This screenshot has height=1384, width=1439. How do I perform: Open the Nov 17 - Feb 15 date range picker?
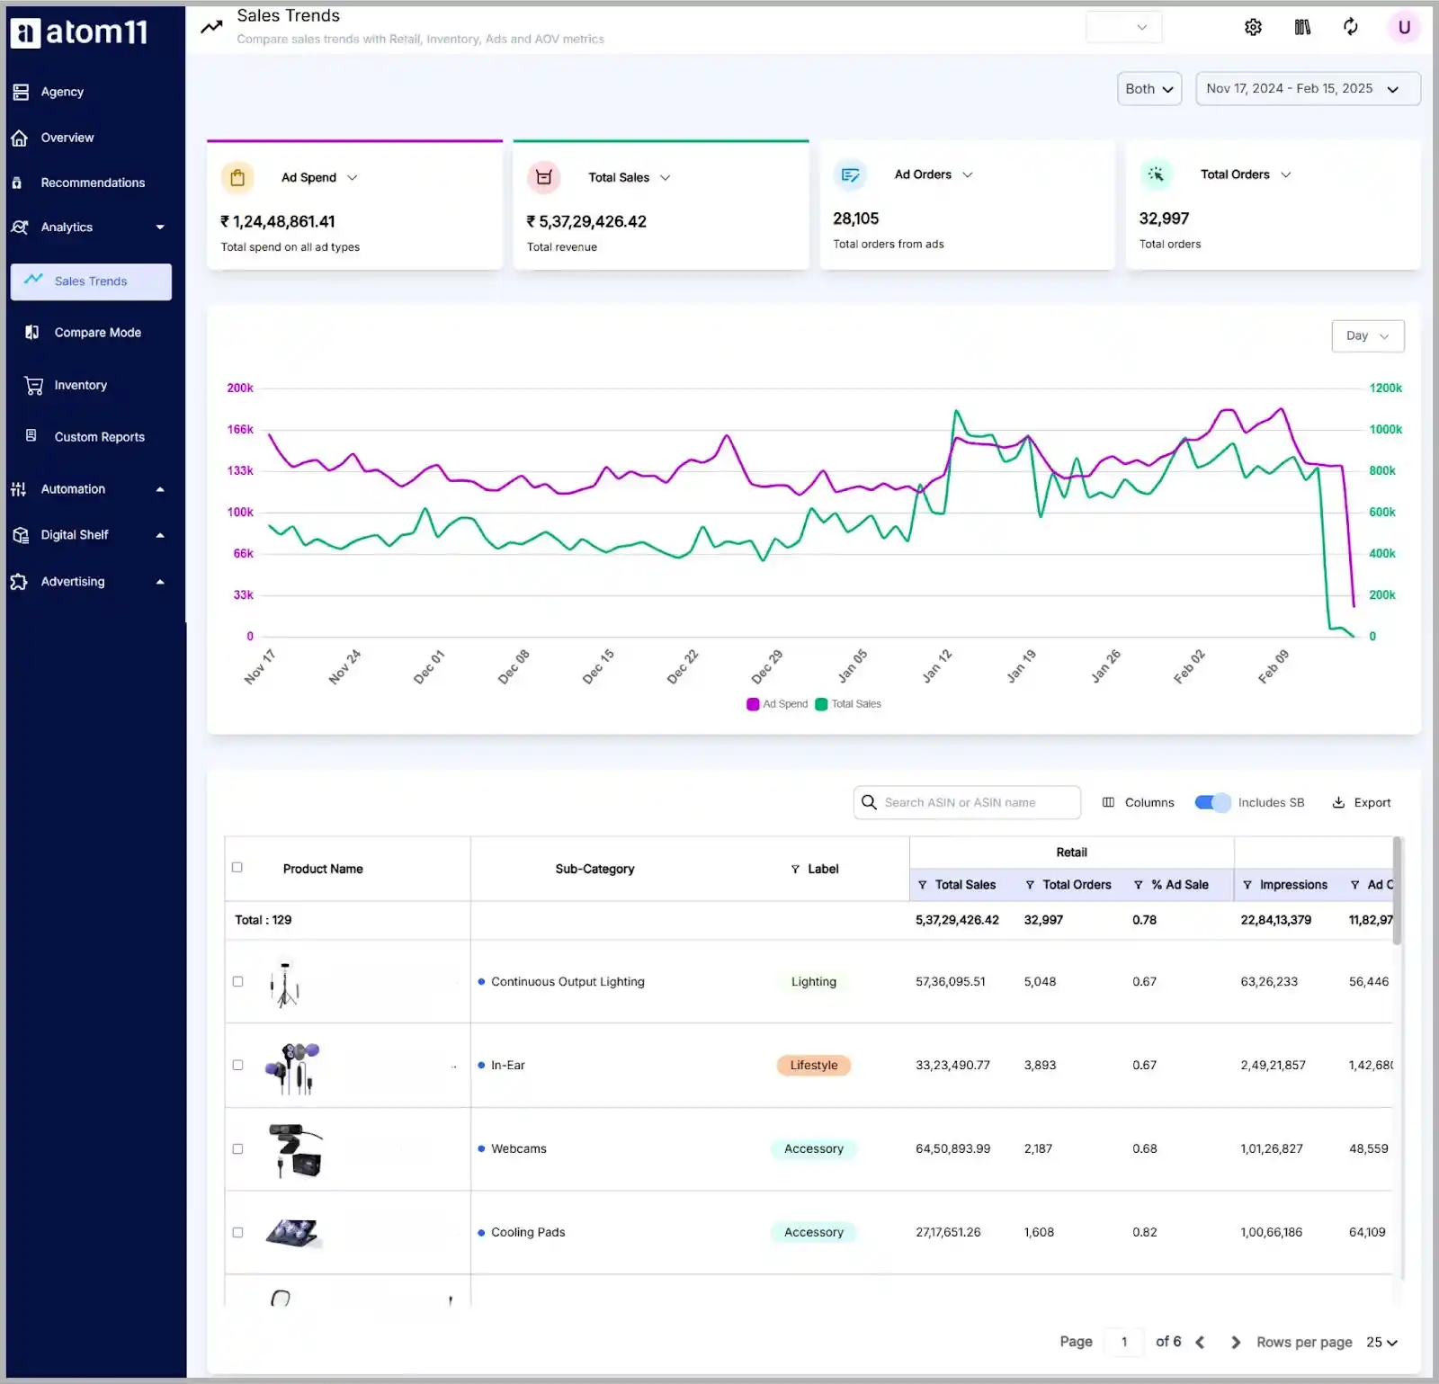1308,88
